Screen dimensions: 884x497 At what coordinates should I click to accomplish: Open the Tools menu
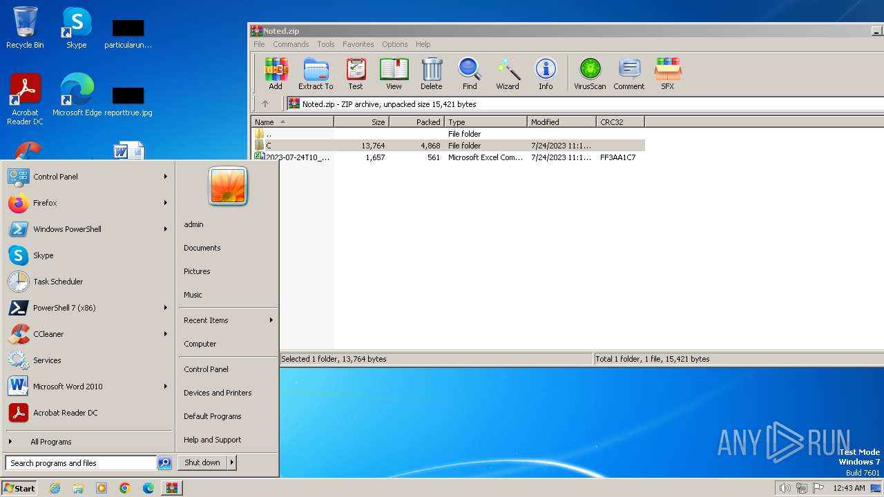click(326, 44)
